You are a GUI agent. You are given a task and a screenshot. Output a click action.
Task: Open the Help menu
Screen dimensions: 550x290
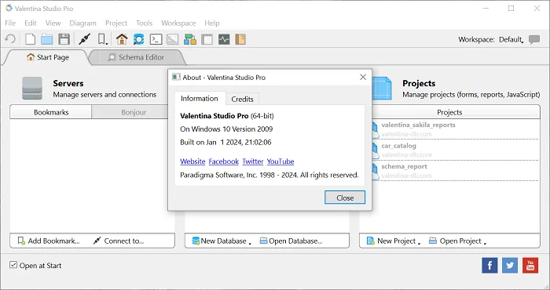(212, 23)
